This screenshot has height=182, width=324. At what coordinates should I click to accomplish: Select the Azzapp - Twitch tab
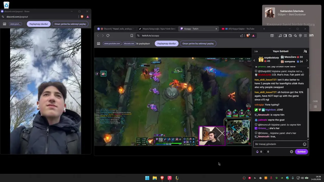(x=198, y=29)
